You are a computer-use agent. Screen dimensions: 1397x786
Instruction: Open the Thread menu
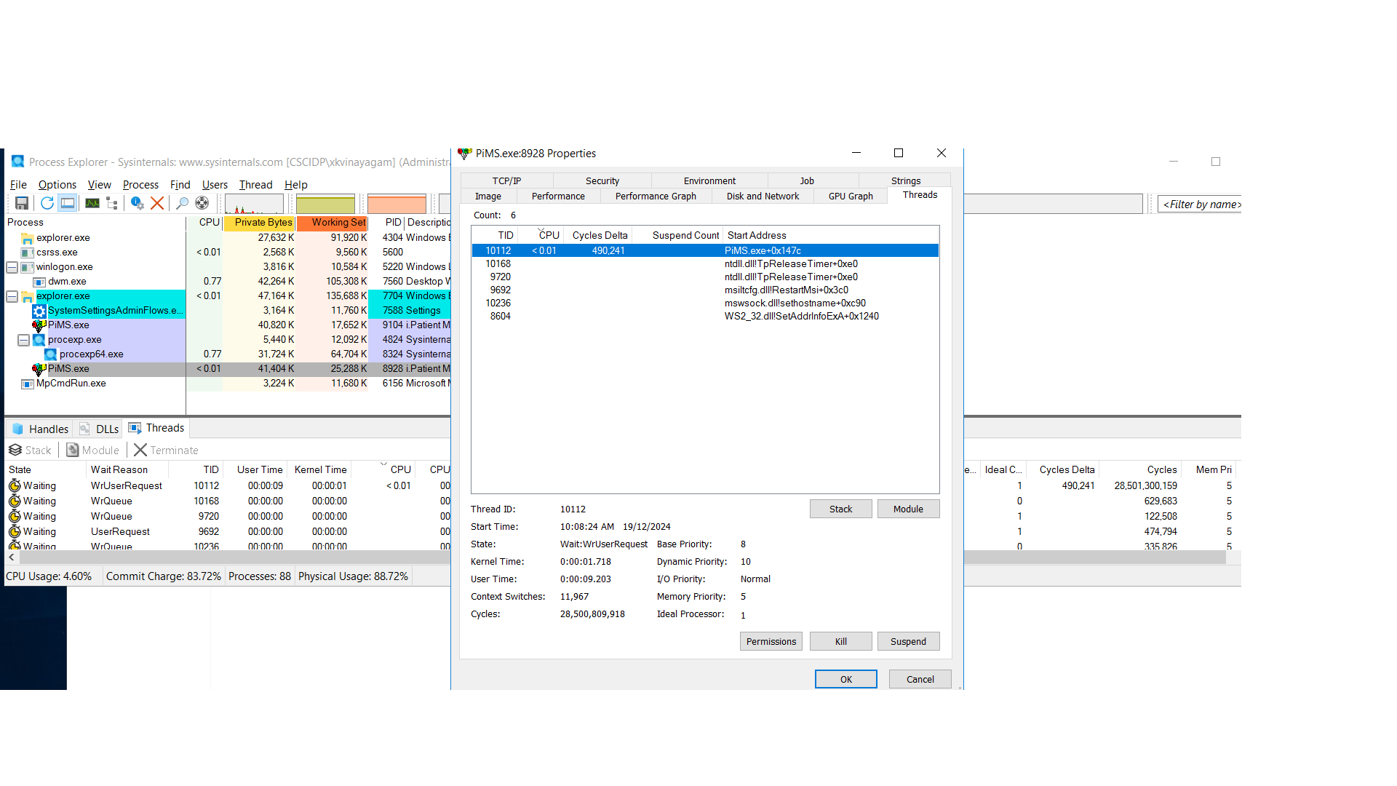255,185
